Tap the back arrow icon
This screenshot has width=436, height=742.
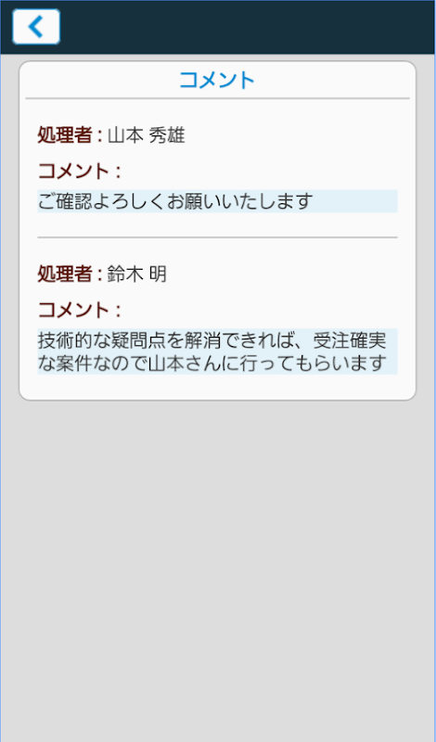point(36,27)
